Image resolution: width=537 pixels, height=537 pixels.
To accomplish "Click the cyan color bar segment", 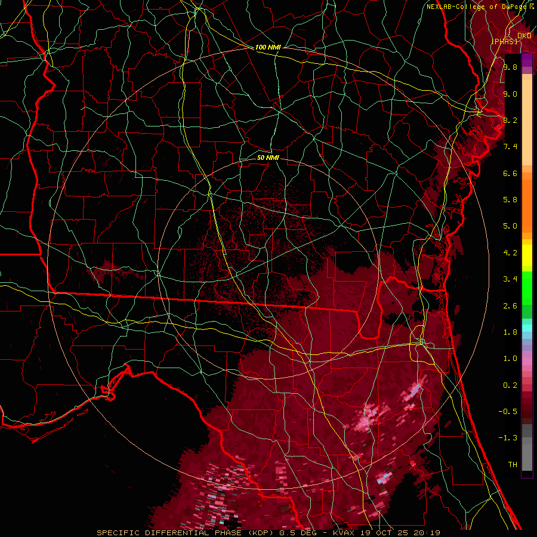I will point(527,328).
